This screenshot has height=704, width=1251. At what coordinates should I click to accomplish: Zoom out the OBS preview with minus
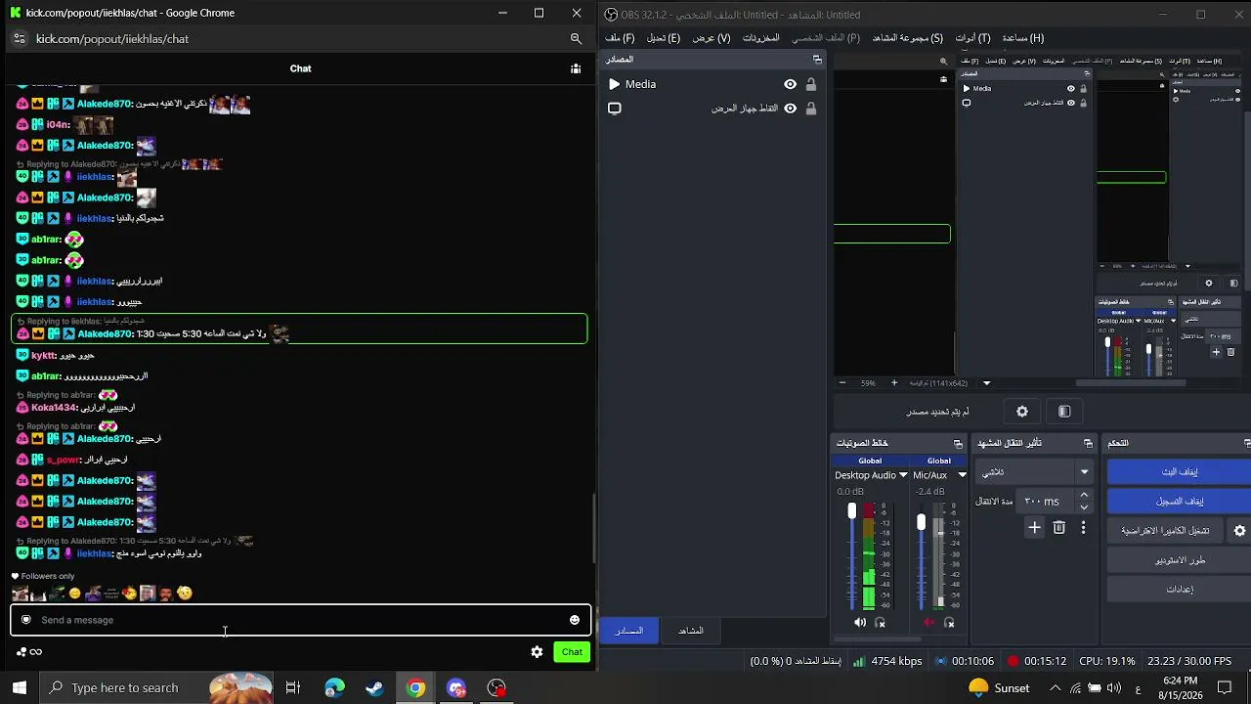pos(842,383)
